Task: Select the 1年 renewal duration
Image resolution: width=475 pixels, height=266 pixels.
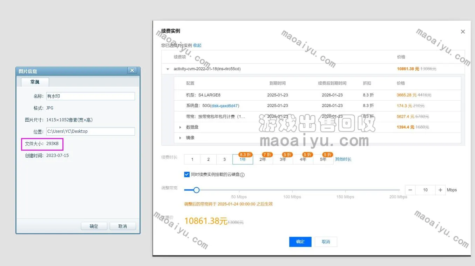Action: pyautogui.click(x=243, y=159)
